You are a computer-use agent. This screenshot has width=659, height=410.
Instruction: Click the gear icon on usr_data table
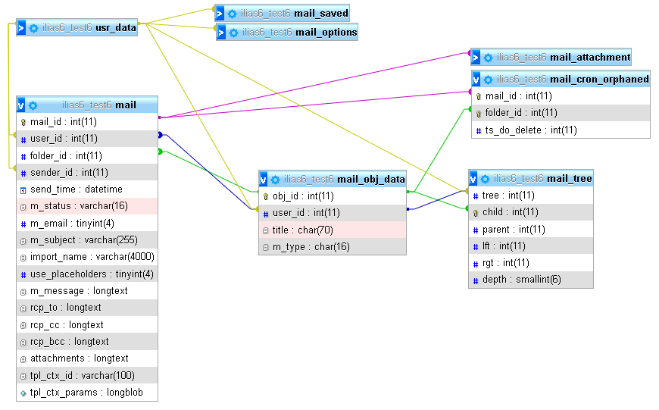[34, 28]
